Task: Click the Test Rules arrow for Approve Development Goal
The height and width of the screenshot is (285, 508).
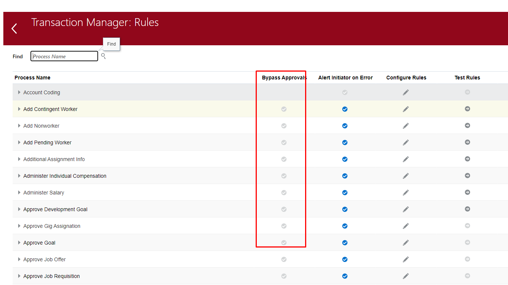Action: (x=467, y=209)
